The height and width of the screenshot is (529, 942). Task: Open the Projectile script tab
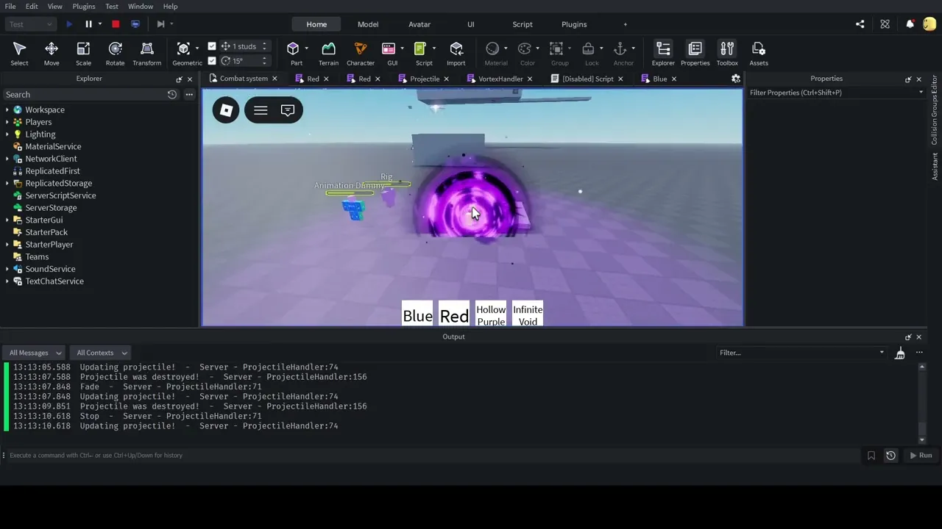425,79
